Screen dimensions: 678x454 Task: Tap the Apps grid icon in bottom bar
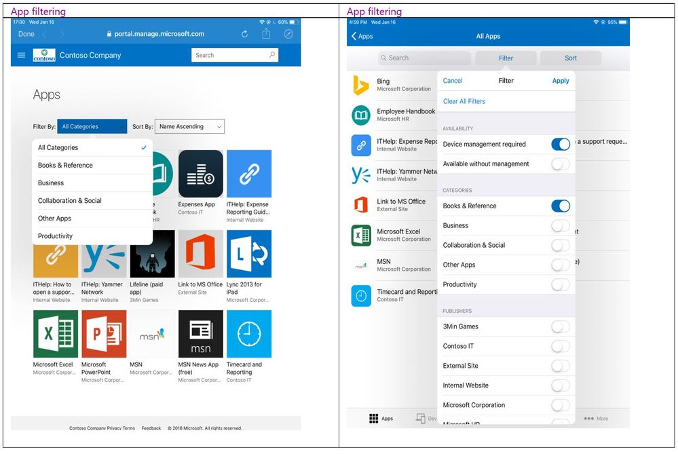click(373, 419)
